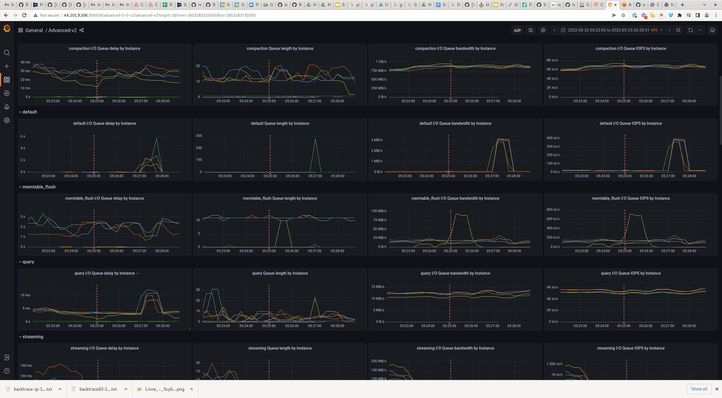Open refresh interval dropdown arrow
The image size is (722, 398).
(x=700, y=30)
